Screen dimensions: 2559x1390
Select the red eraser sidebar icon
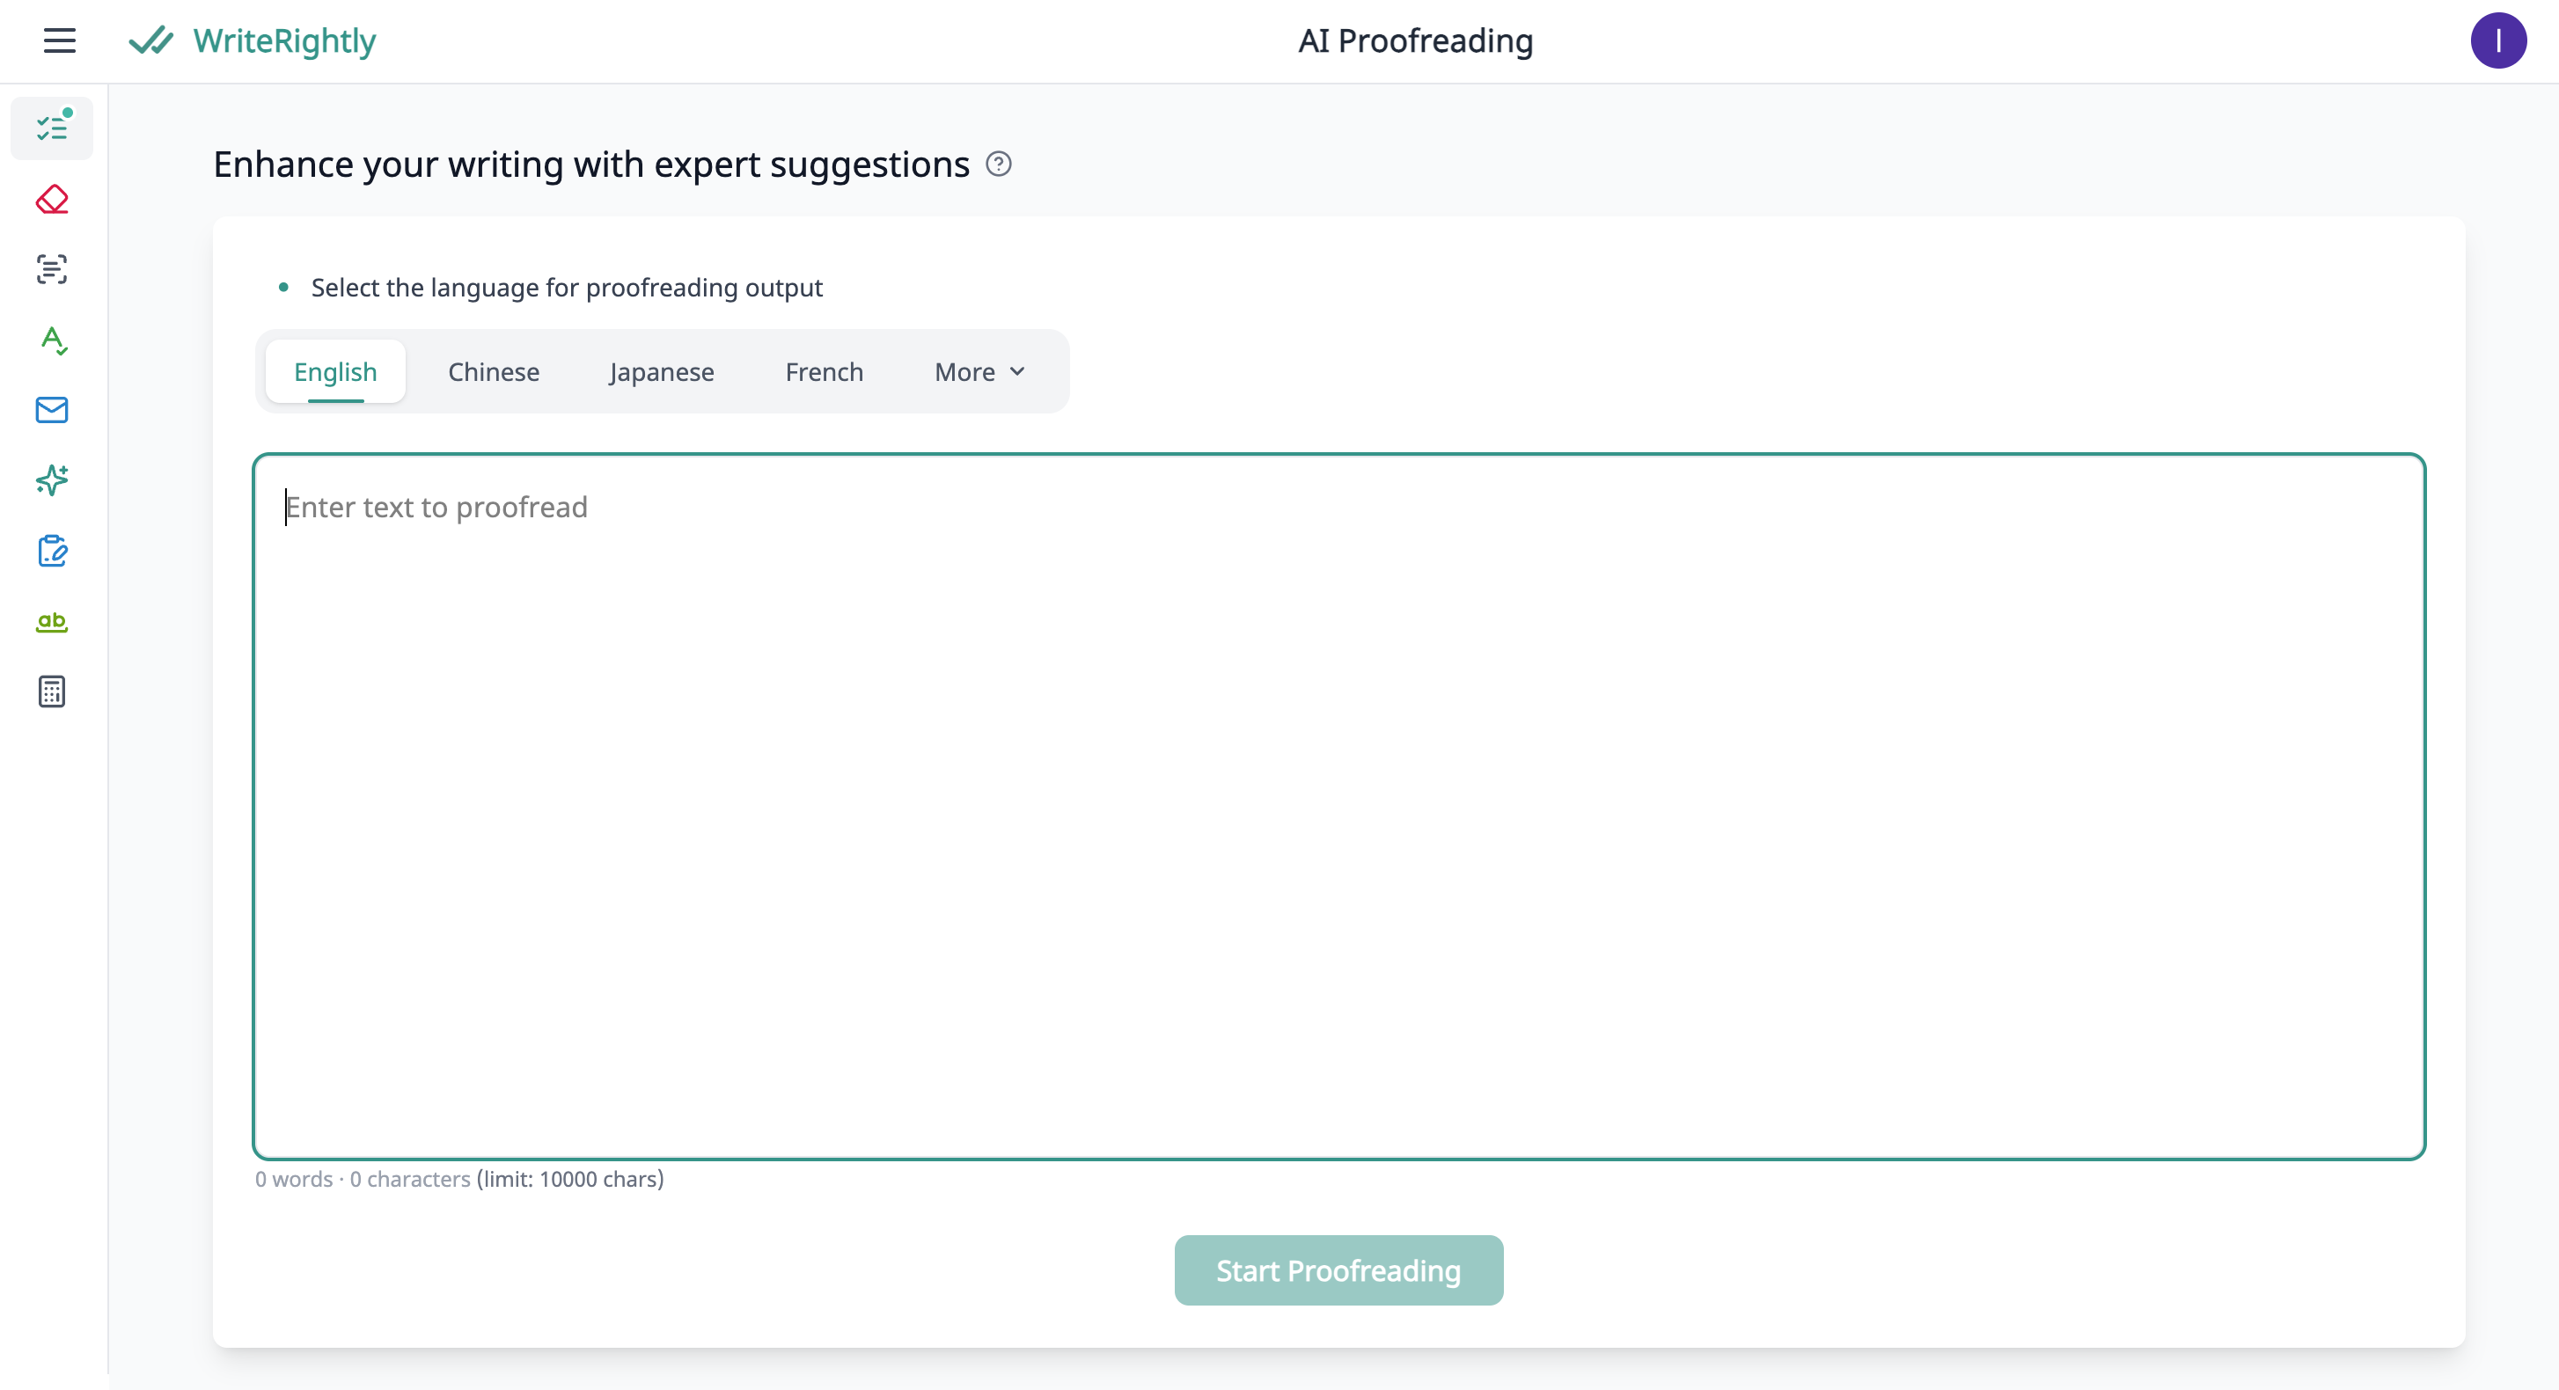[52, 200]
